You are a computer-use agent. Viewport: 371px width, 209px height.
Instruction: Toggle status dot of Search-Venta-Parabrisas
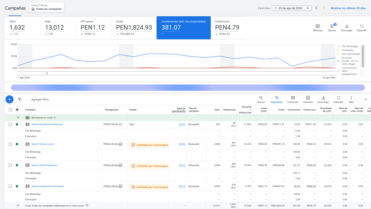(x=17, y=165)
